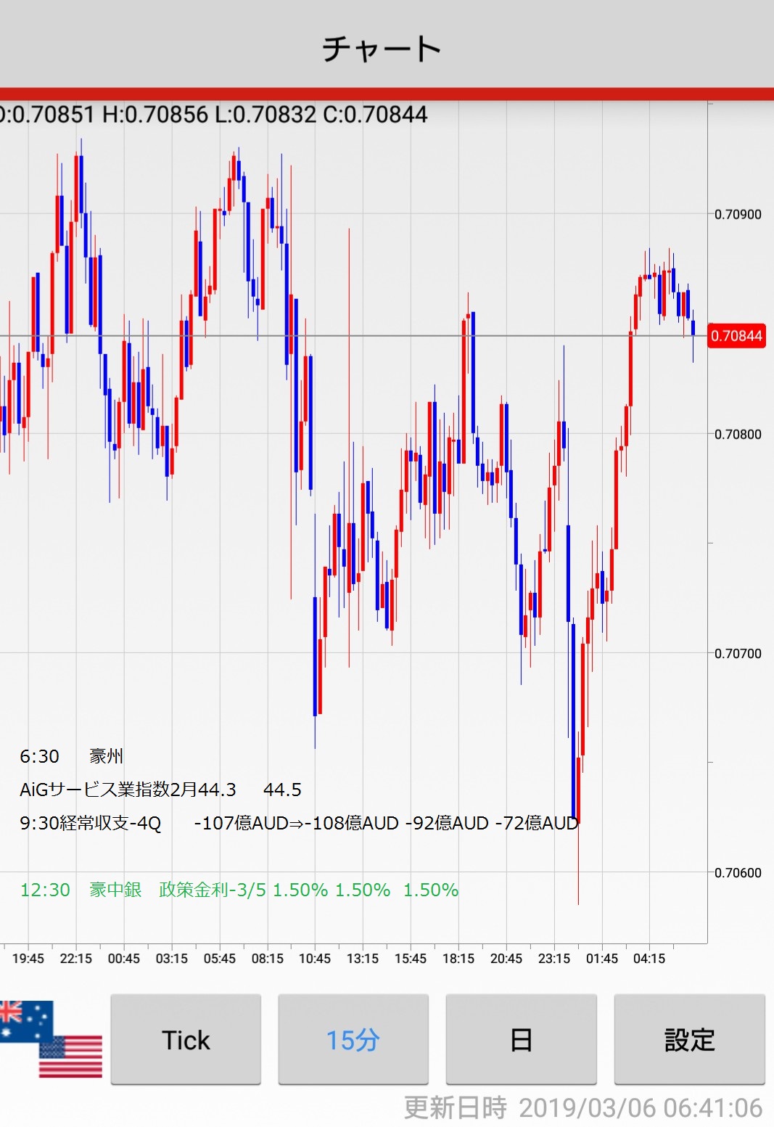The width and height of the screenshot is (774, 1127).
Task: Tap the AiGサービス業指数 annotation text
Action: coord(128,790)
